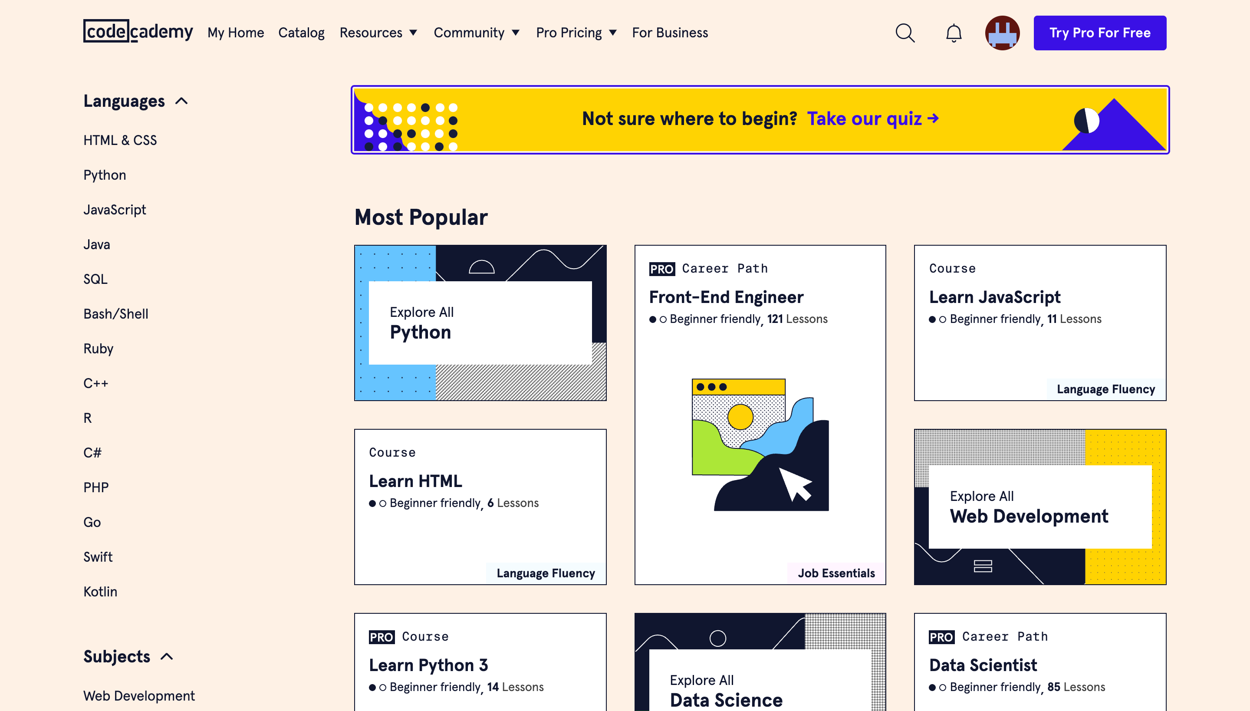Open the Catalog page
Viewport: 1250px width, 711px height.
(301, 33)
